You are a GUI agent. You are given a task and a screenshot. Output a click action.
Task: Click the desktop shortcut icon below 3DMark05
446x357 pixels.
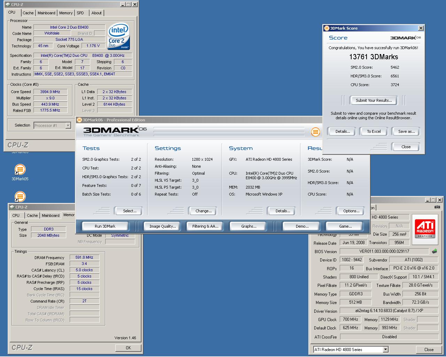click(20, 196)
